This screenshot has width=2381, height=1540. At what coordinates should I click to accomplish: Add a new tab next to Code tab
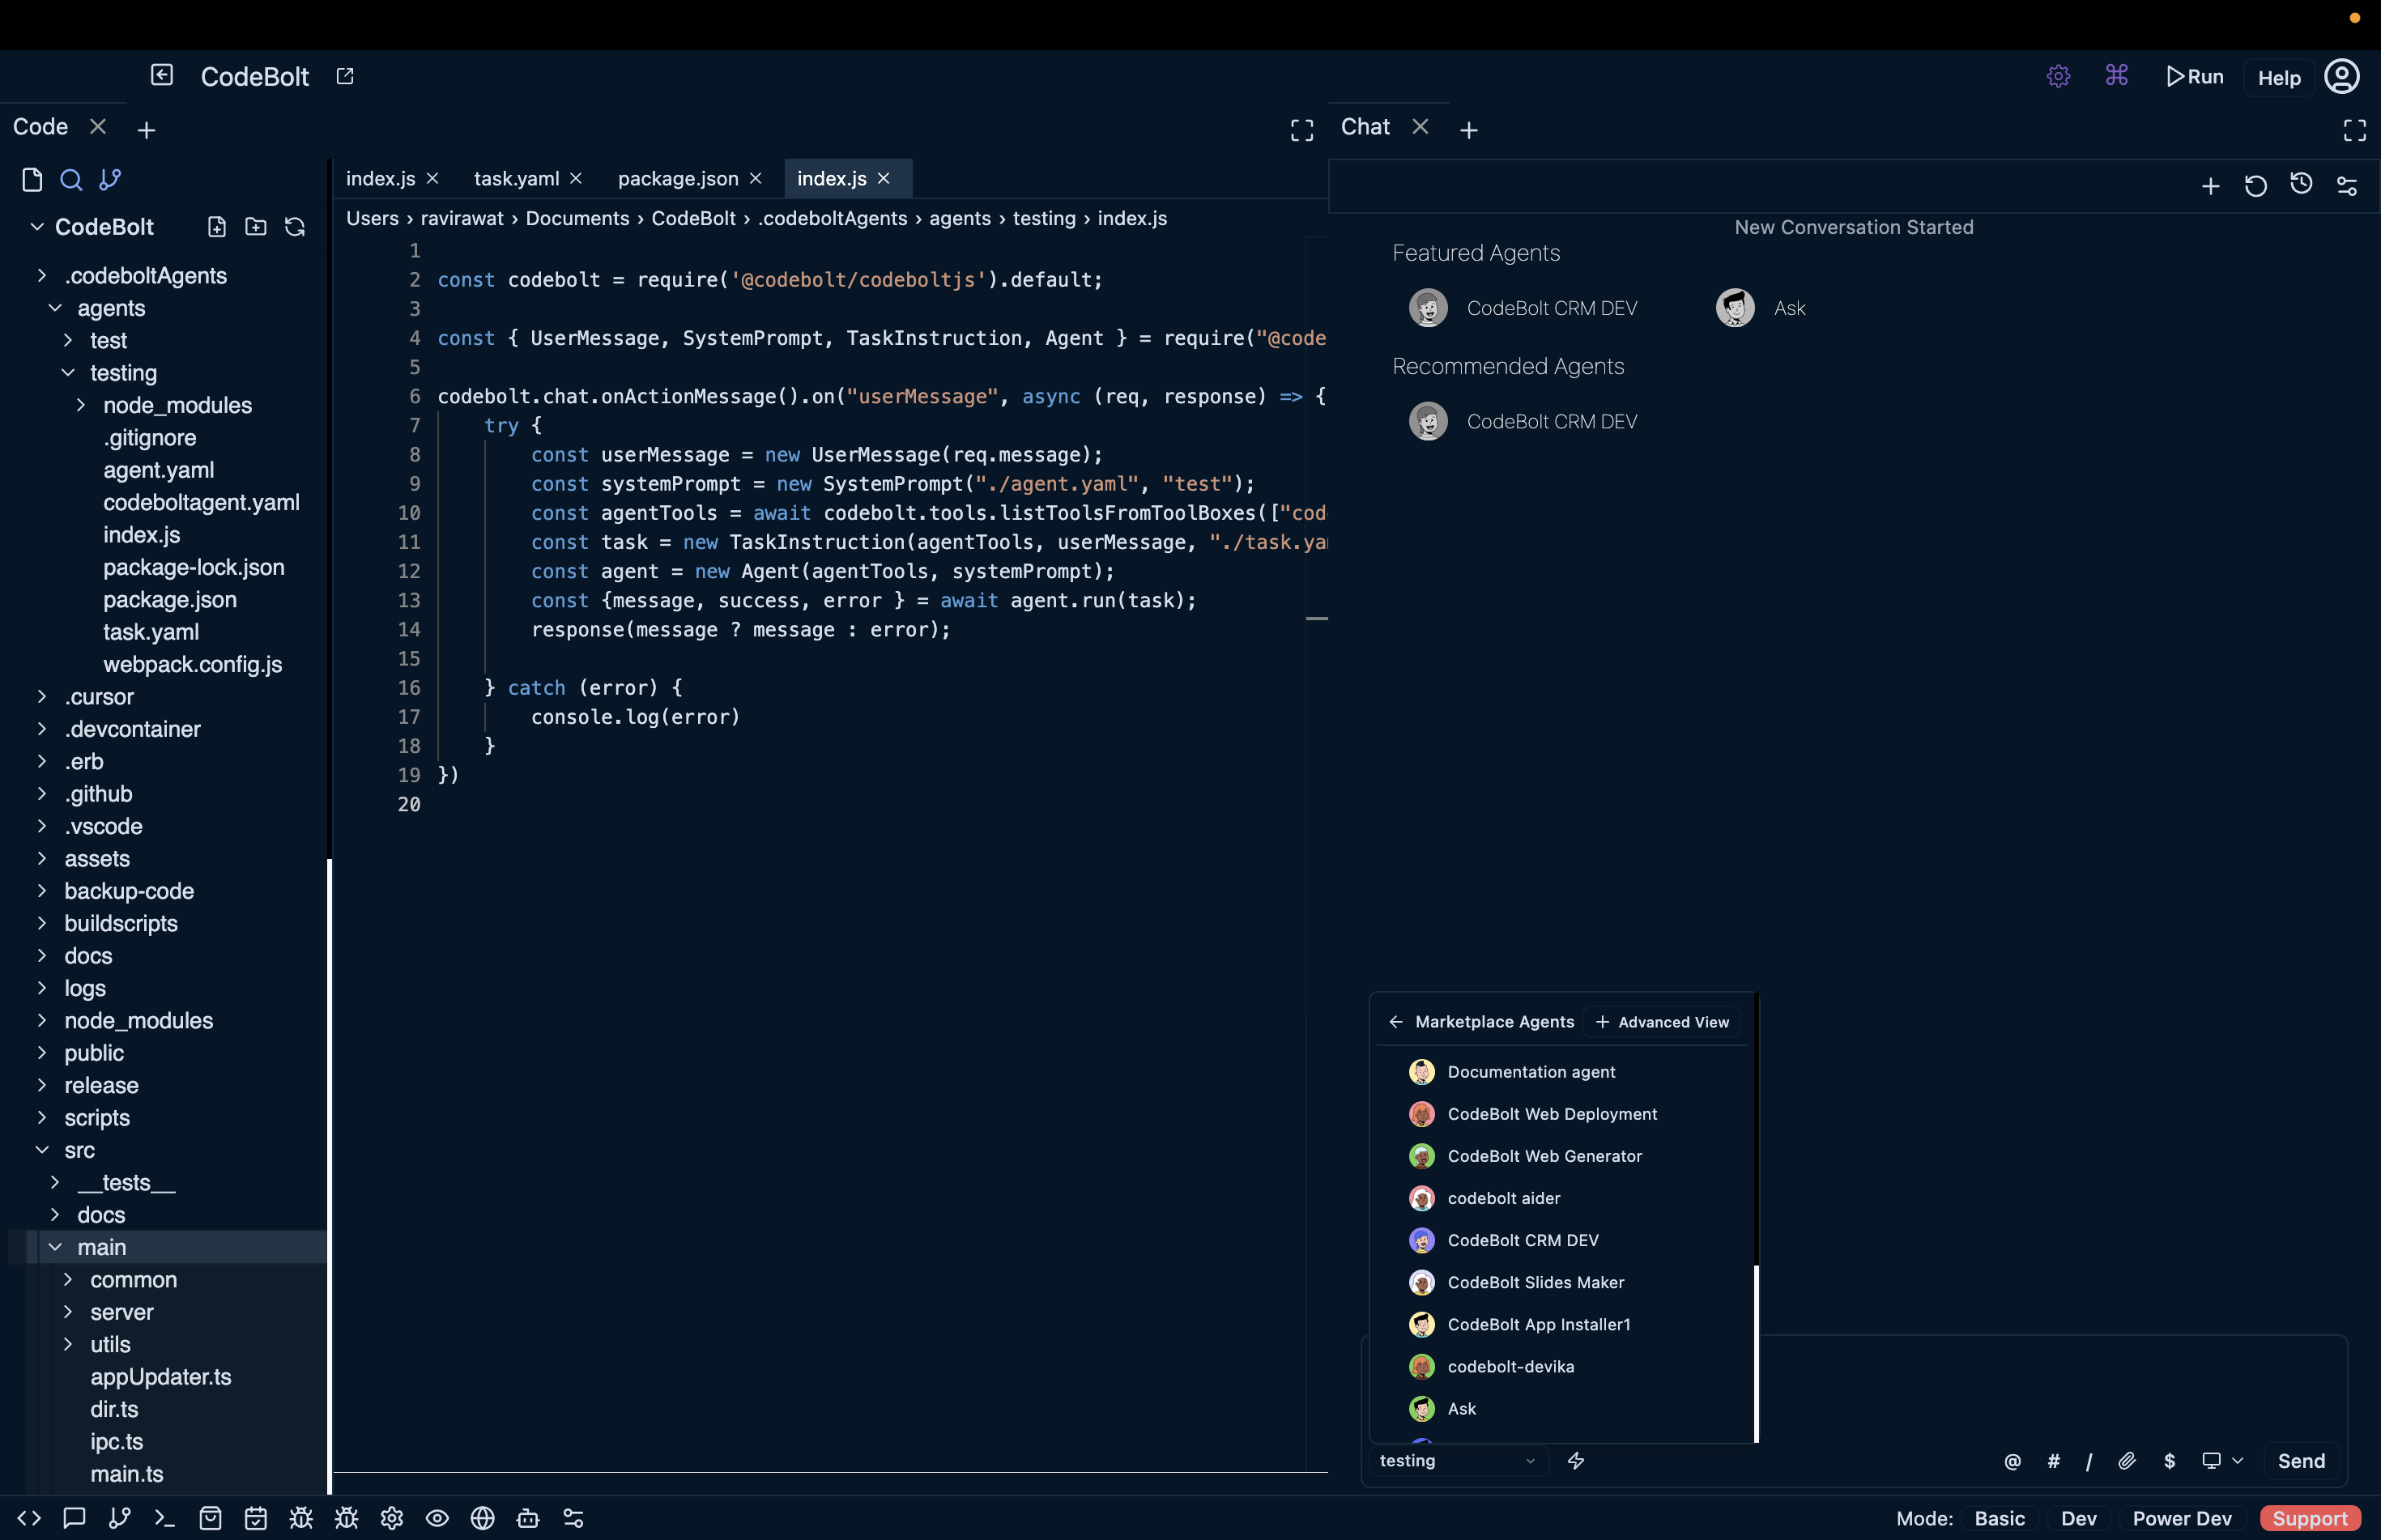click(146, 130)
